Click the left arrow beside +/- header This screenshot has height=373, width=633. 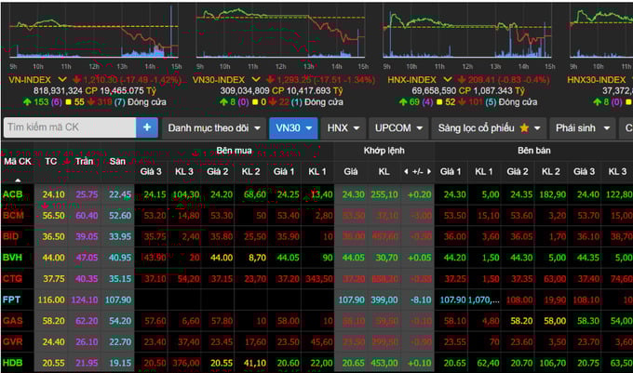click(x=406, y=172)
